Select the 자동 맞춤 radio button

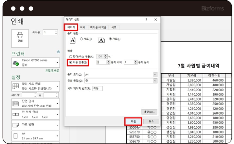click(70, 62)
